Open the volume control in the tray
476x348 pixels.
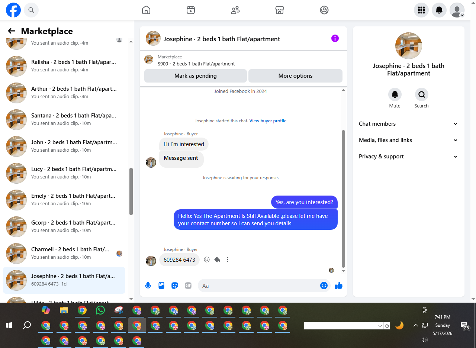(x=424, y=339)
